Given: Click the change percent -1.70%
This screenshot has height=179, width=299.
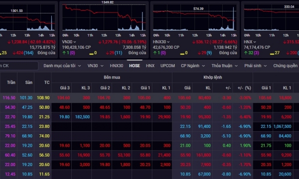Looking at the screenshot, I should point(245,165).
